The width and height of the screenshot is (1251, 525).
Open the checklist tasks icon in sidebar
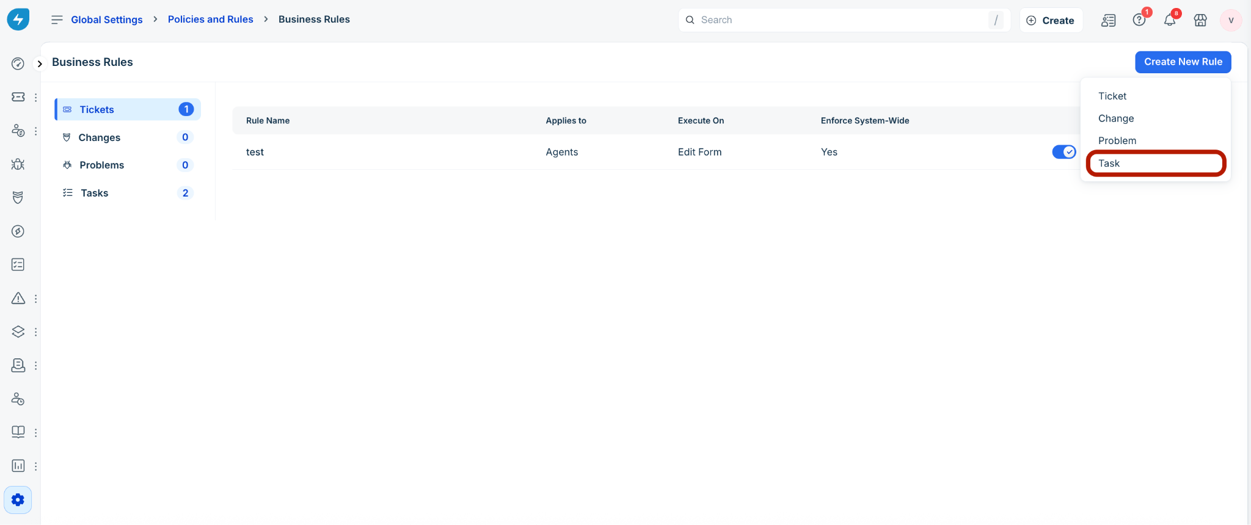point(18,264)
